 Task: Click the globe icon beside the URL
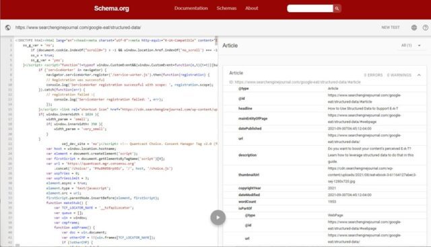coord(8,28)
